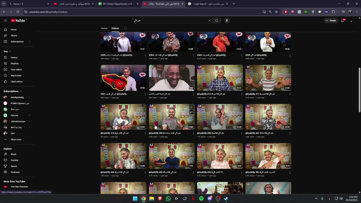Viewport: 361px width, 203px height.
Task: Start voice search with the microphone
Action: [227, 21]
